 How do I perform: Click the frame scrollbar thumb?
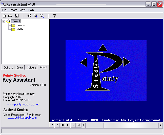(x=95, y=125)
